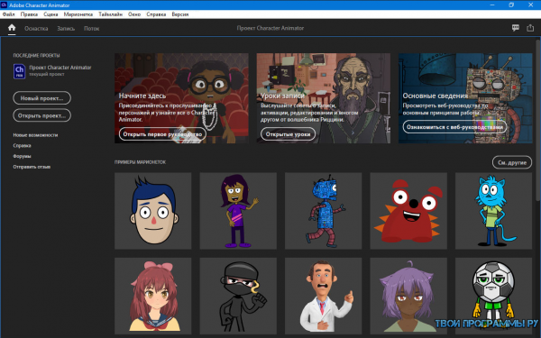Choose the red monster puppet thumbnail

point(408,211)
